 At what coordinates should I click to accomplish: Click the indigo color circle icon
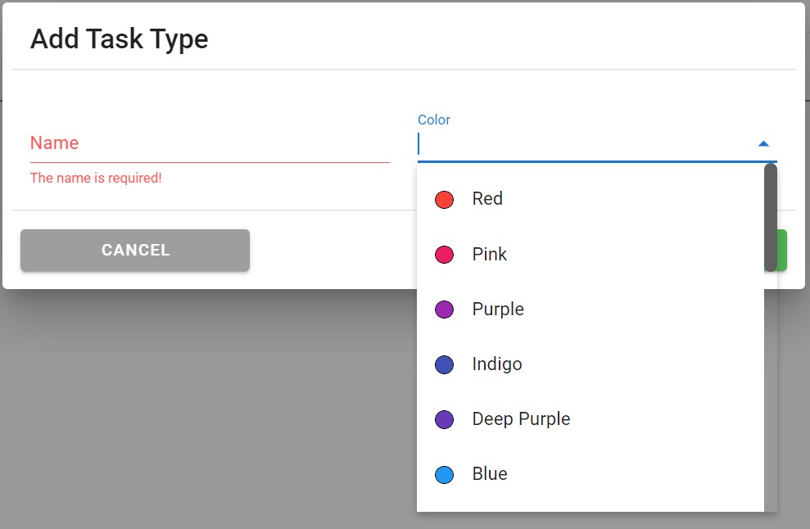pyautogui.click(x=444, y=364)
